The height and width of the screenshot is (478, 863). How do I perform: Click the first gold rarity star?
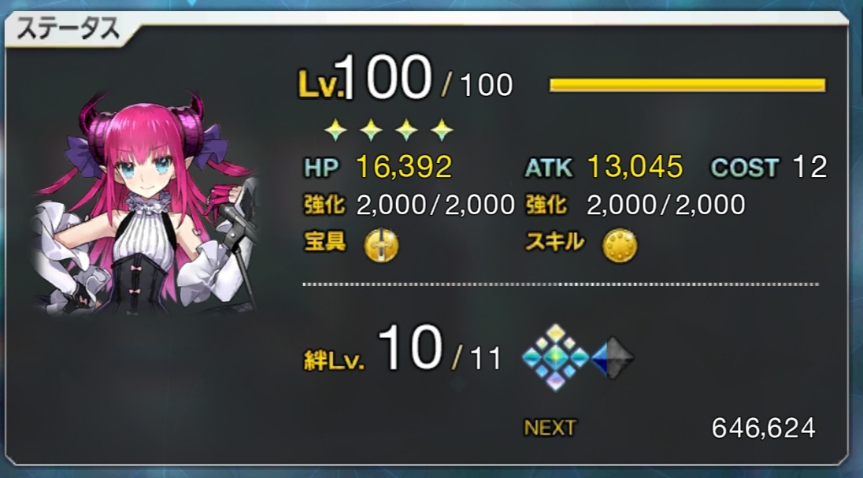[x=335, y=130]
